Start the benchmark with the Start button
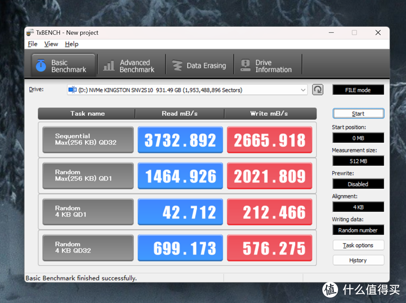 pyautogui.click(x=358, y=114)
